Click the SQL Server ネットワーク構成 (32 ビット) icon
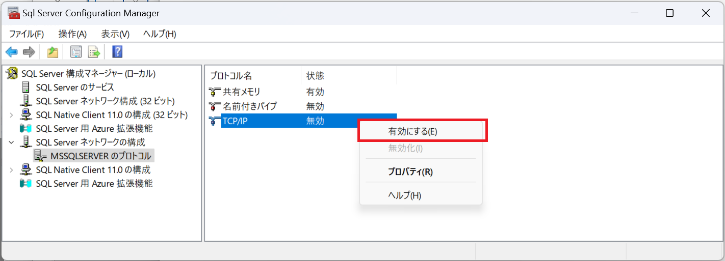Screen dimensions: 725x261 (x=26, y=101)
